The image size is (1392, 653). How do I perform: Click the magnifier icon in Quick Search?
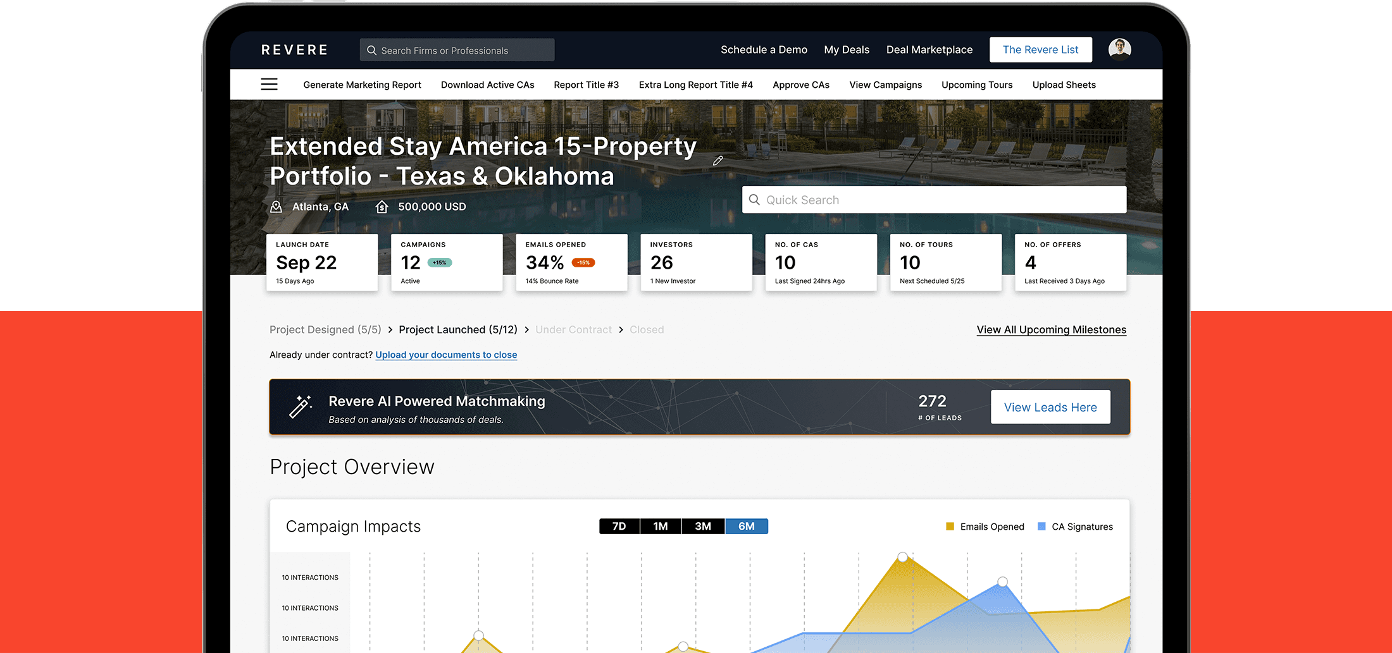(754, 200)
